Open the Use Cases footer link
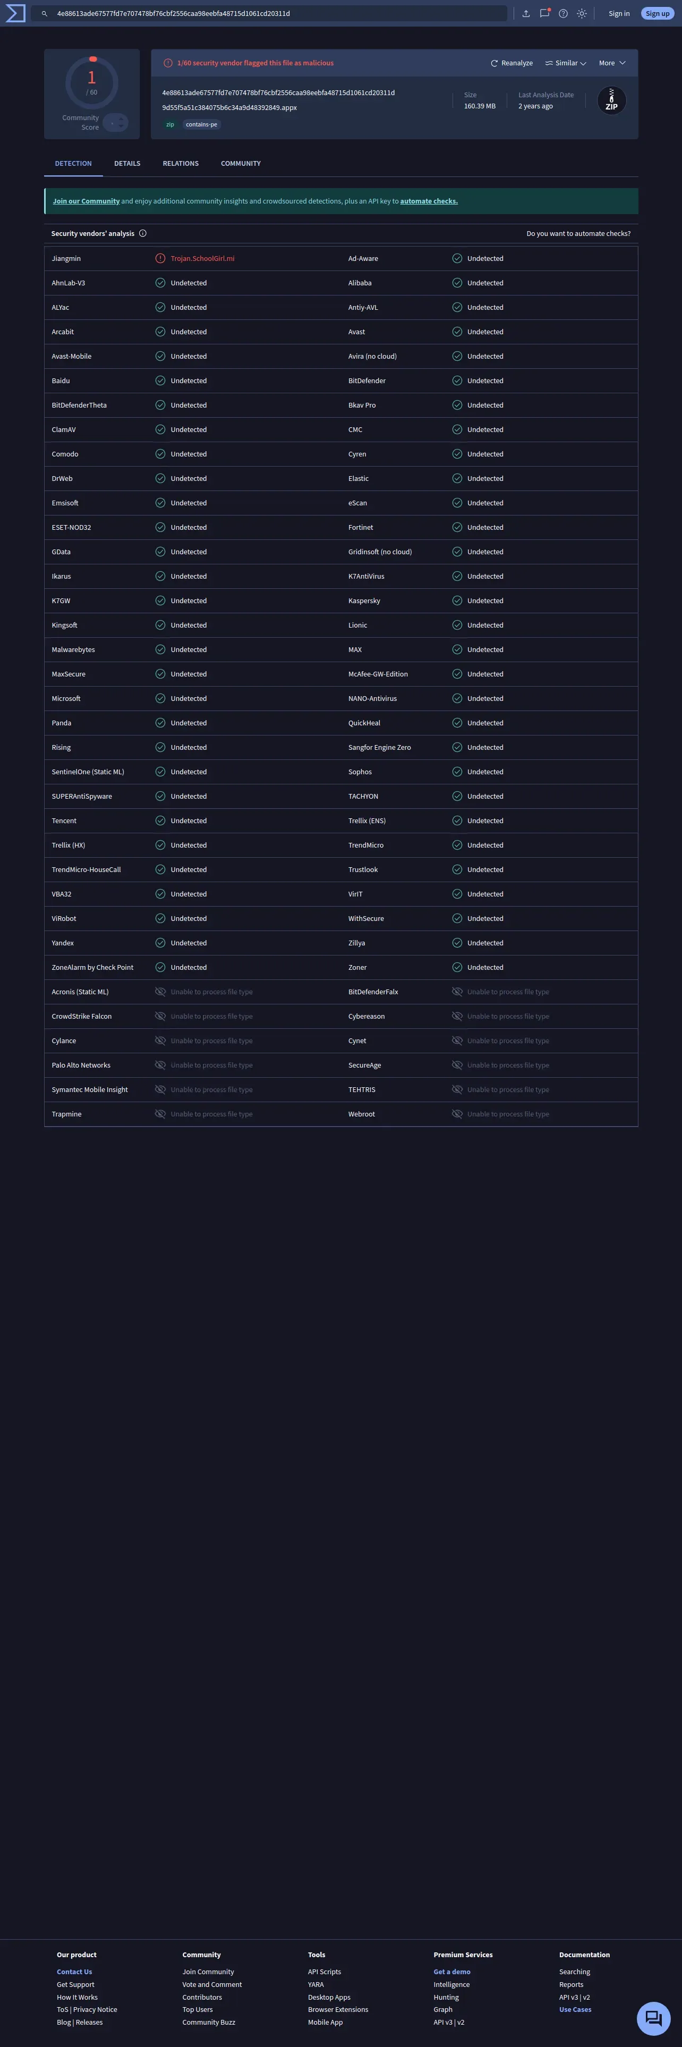The image size is (682, 2047). 575,2010
